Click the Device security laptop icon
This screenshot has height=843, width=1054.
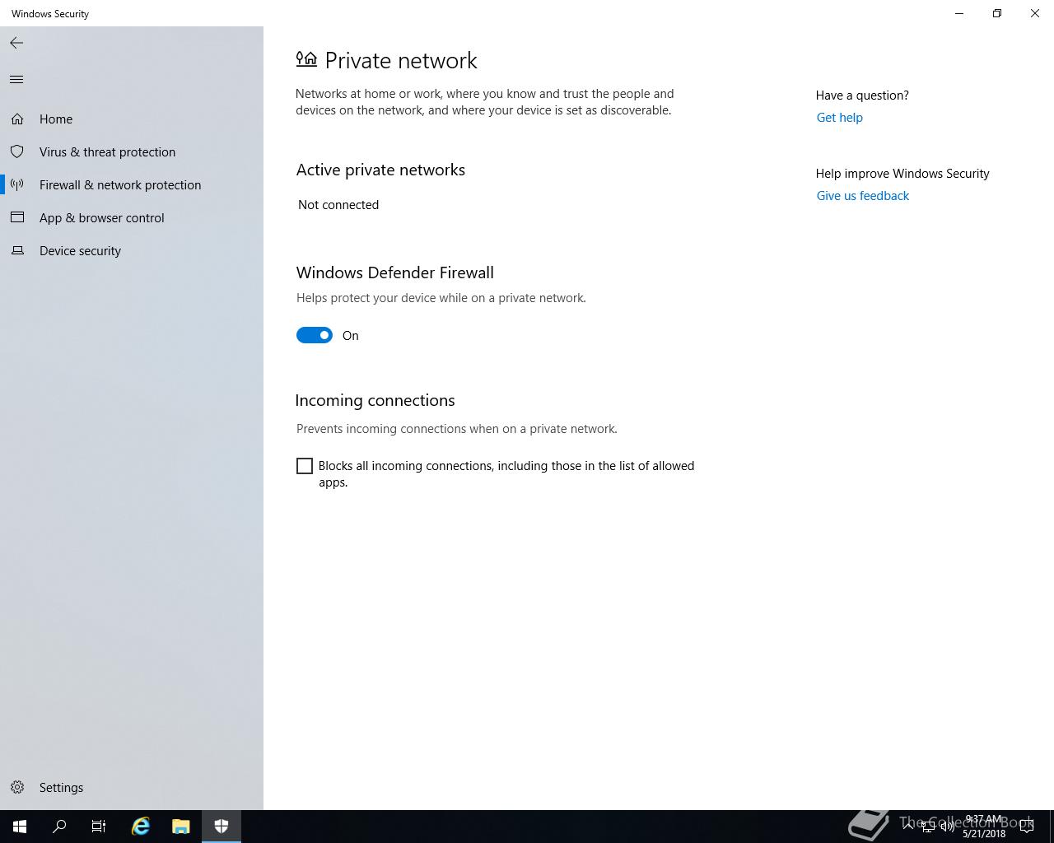point(17,251)
